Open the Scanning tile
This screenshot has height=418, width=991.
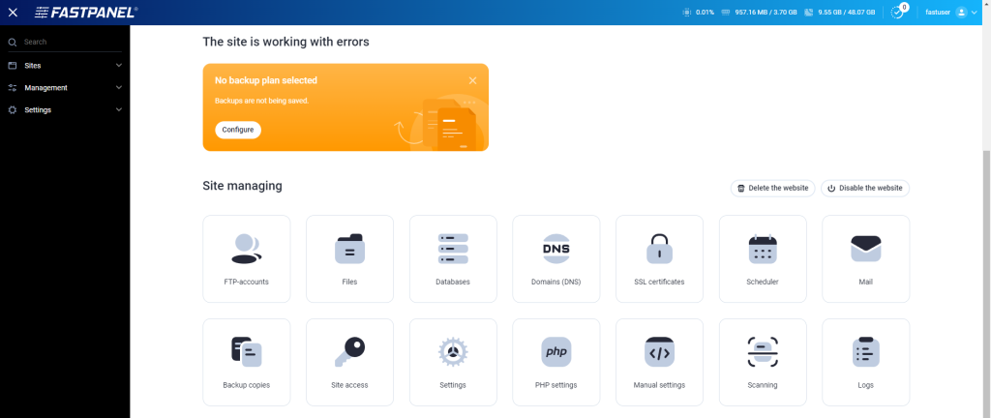[x=763, y=361]
